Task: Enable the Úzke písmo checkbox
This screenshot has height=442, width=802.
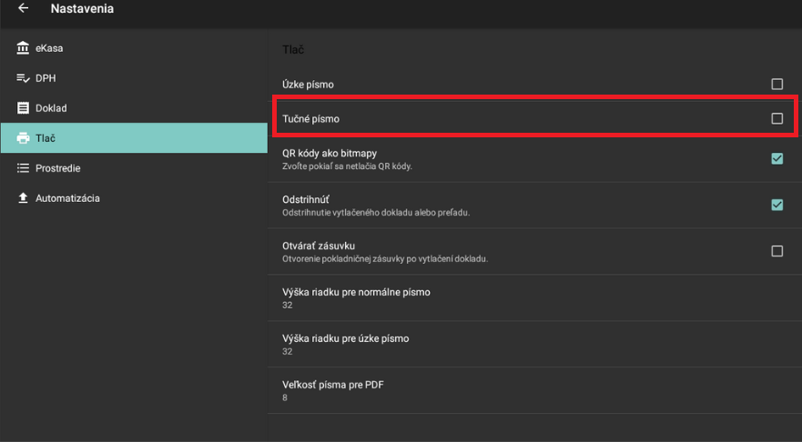Action: coord(777,85)
